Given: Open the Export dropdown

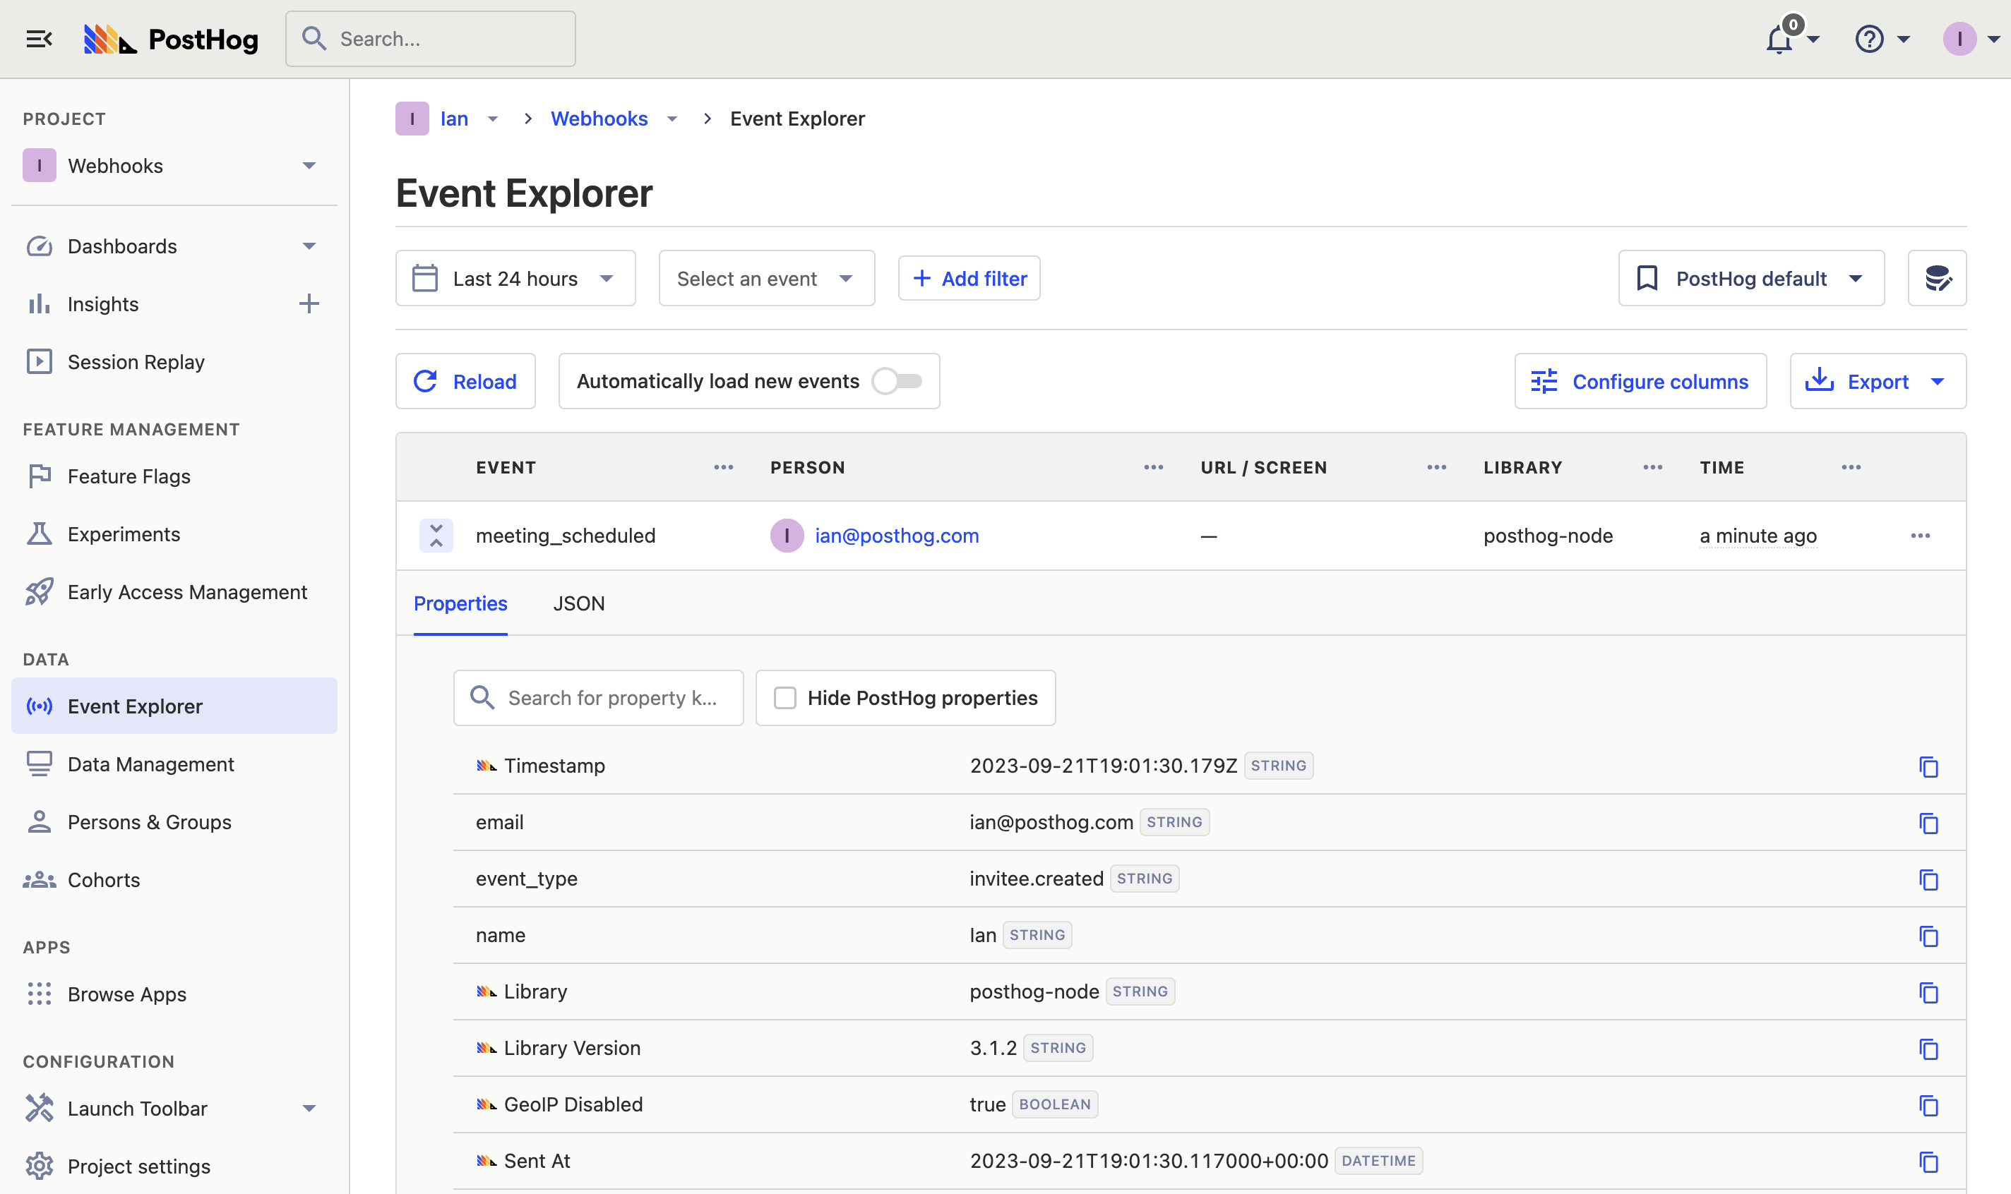Looking at the screenshot, I should pyautogui.click(x=1878, y=381).
